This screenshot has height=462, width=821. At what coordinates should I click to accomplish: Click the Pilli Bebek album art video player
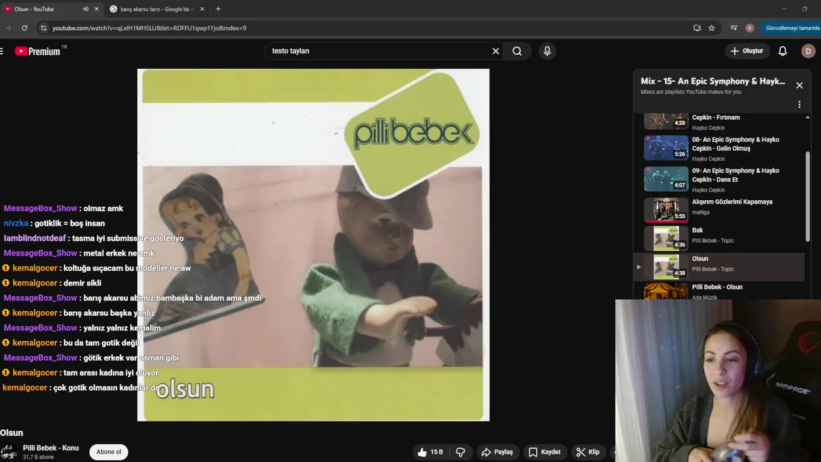tap(313, 244)
